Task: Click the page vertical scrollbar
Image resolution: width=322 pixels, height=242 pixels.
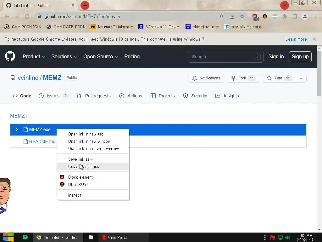Action: click(x=319, y=73)
